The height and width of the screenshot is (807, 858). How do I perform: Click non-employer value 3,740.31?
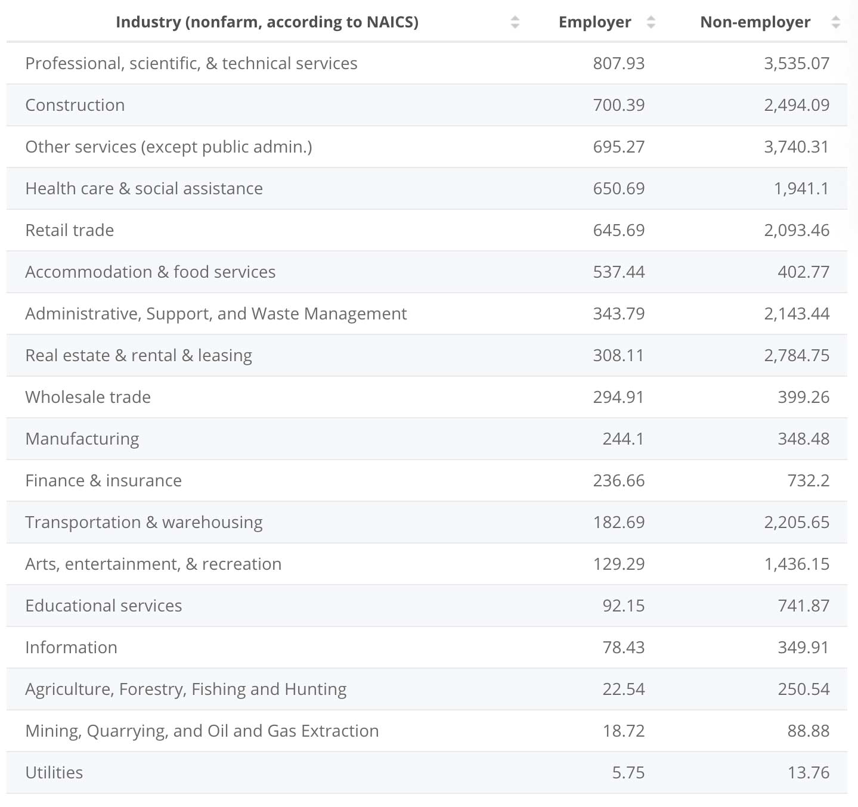click(x=796, y=147)
